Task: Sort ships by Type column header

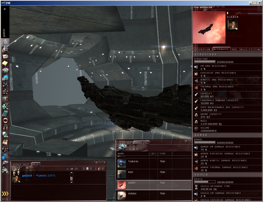Action: pyautogui.click(x=165, y=154)
